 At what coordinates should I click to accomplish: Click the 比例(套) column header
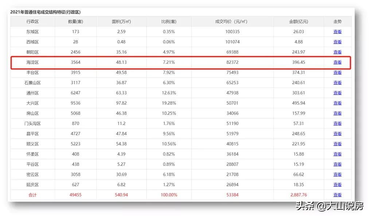pos(169,22)
